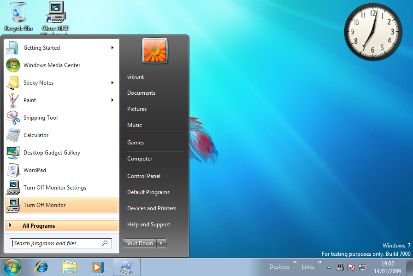
Task: Open Shut Down options arrow
Action: click(x=161, y=243)
